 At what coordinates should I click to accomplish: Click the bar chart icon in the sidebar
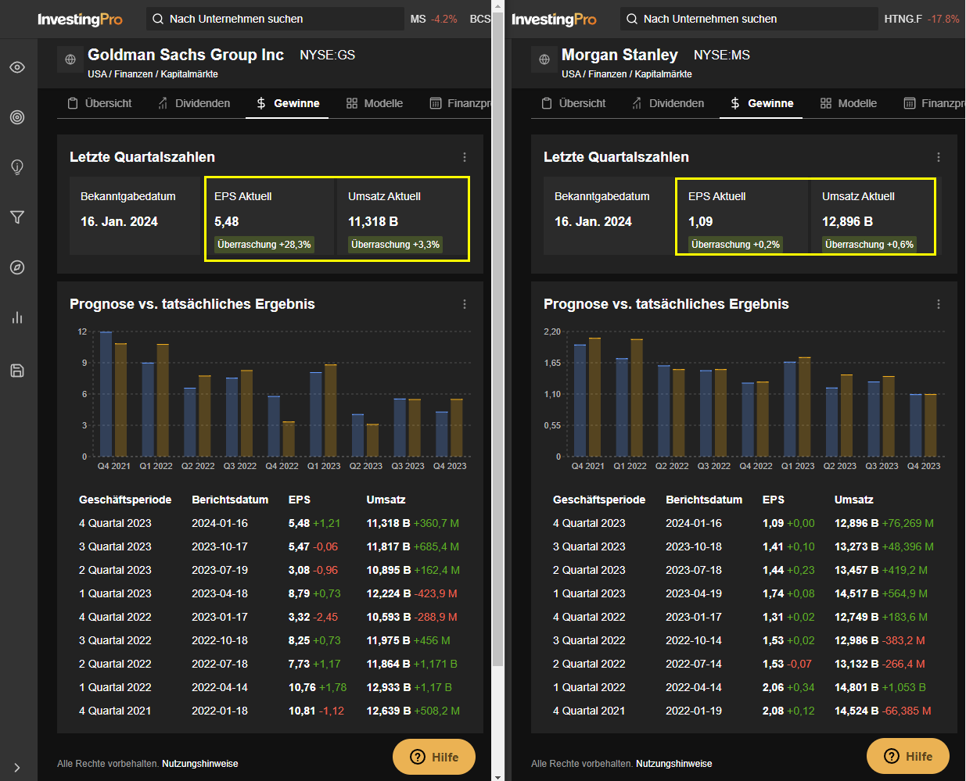[17, 317]
